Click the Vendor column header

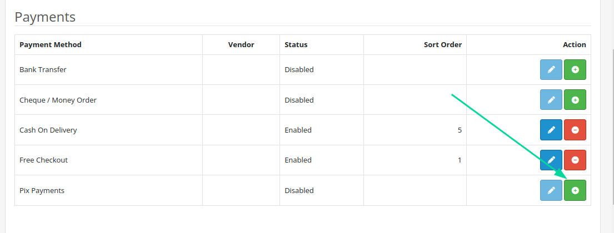point(241,44)
